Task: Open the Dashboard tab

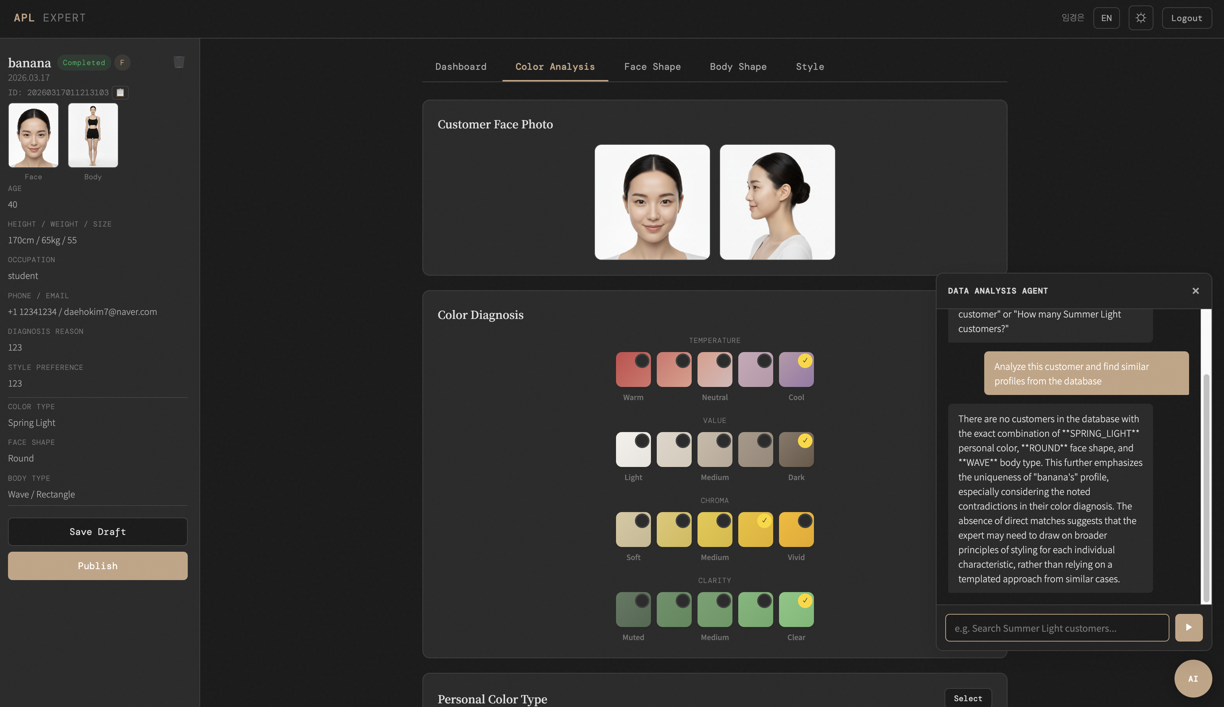Action: (461, 67)
